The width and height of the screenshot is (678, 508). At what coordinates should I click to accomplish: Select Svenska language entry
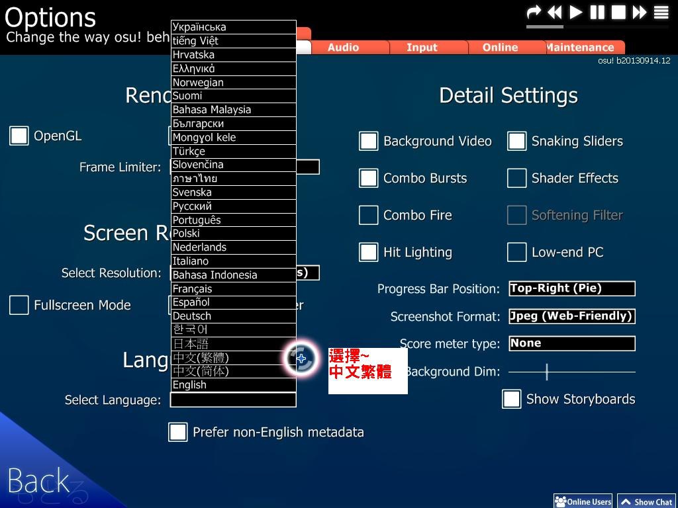tap(234, 192)
